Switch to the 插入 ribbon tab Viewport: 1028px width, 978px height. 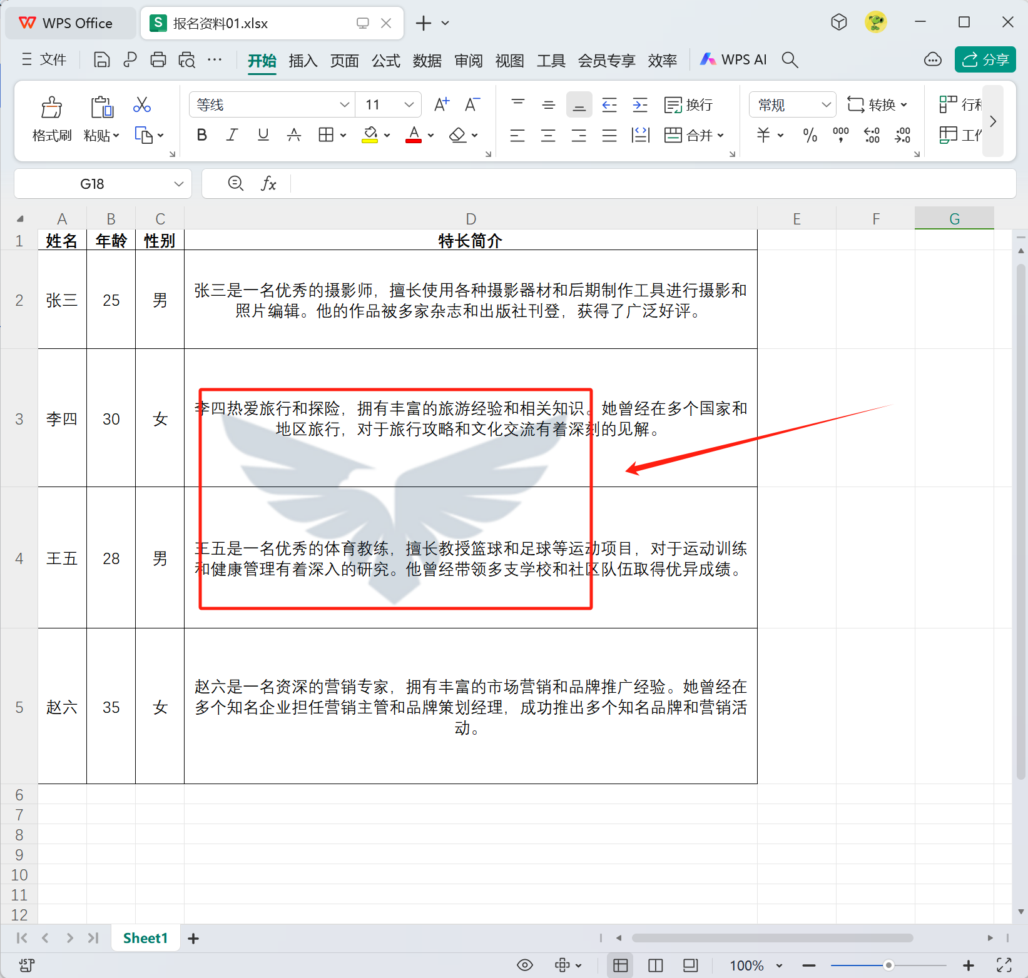(303, 60)
